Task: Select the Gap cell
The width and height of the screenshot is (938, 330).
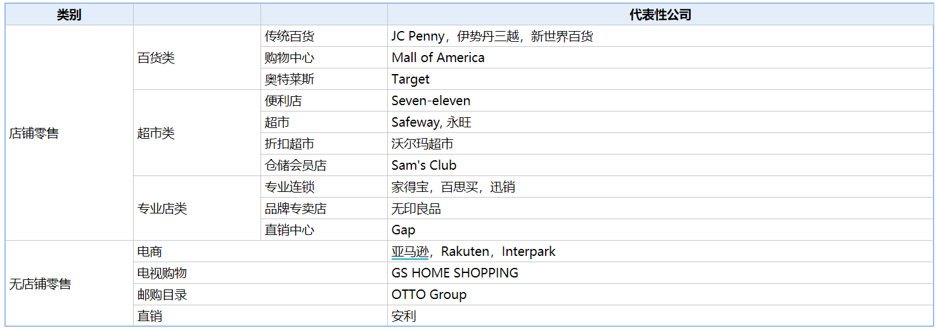Action: click(x=660, y=230)
